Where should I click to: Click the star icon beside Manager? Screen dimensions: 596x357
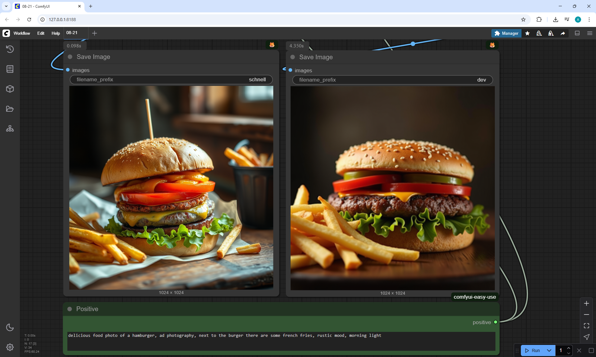[527, 33]
